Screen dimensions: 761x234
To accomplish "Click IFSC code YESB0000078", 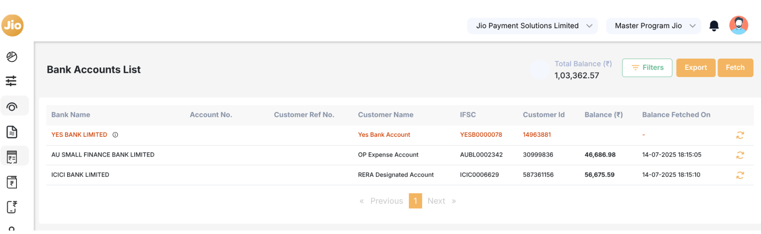I will (481, 135).
